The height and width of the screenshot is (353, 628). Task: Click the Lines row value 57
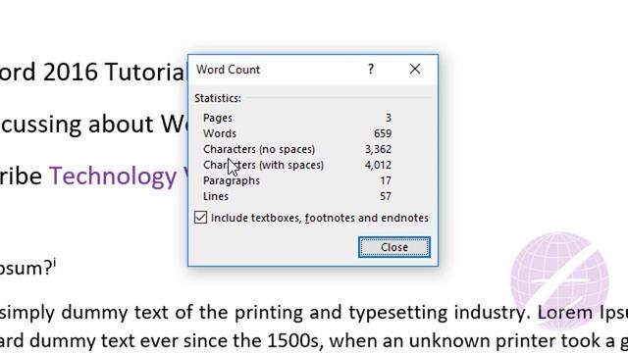[x=386, y=196]
